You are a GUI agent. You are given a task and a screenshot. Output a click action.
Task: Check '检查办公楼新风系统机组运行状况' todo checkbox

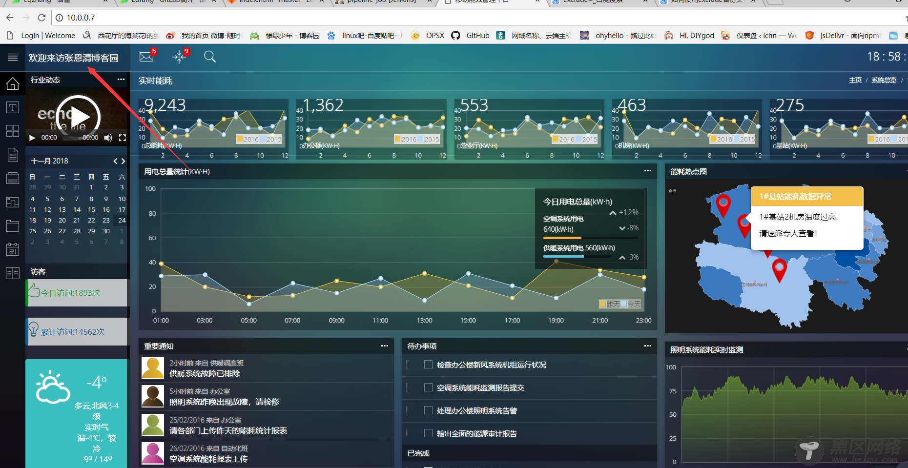click(x=428, y=365)
